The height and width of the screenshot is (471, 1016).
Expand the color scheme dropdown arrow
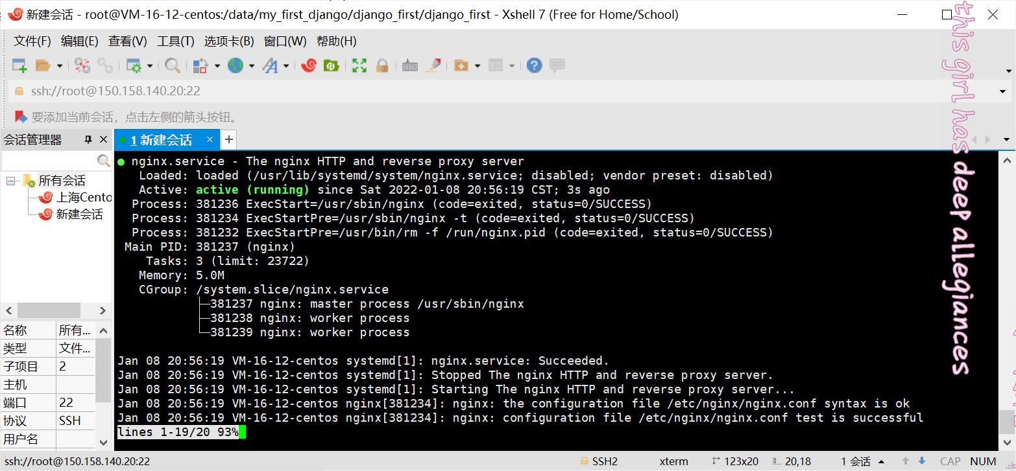click(217, 65)
